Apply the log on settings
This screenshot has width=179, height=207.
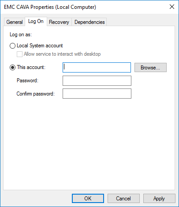(x=159, y=199)
